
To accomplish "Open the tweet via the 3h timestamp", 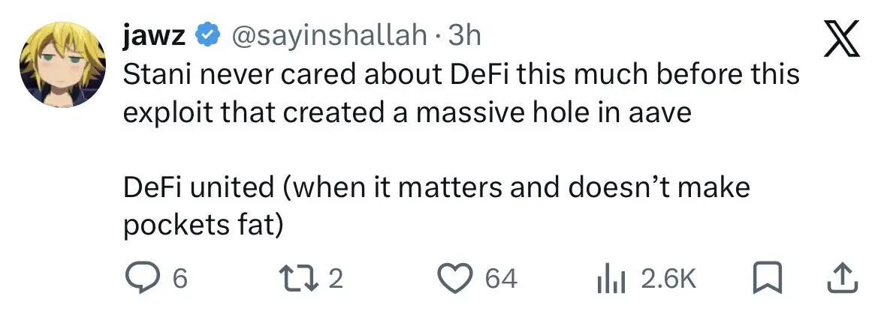I will (464, 34).
